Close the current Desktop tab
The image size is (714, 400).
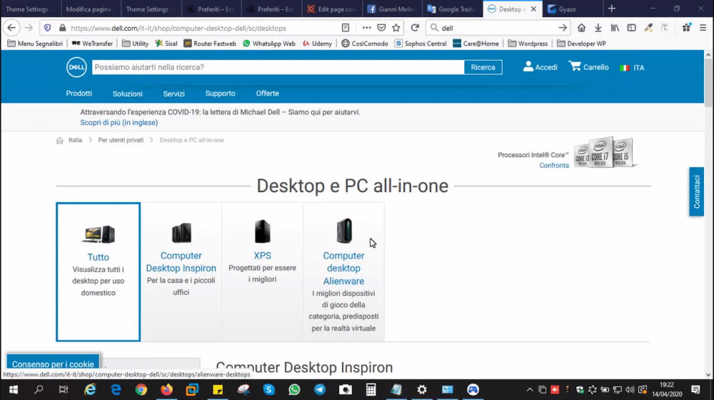[x=533, y=9]
